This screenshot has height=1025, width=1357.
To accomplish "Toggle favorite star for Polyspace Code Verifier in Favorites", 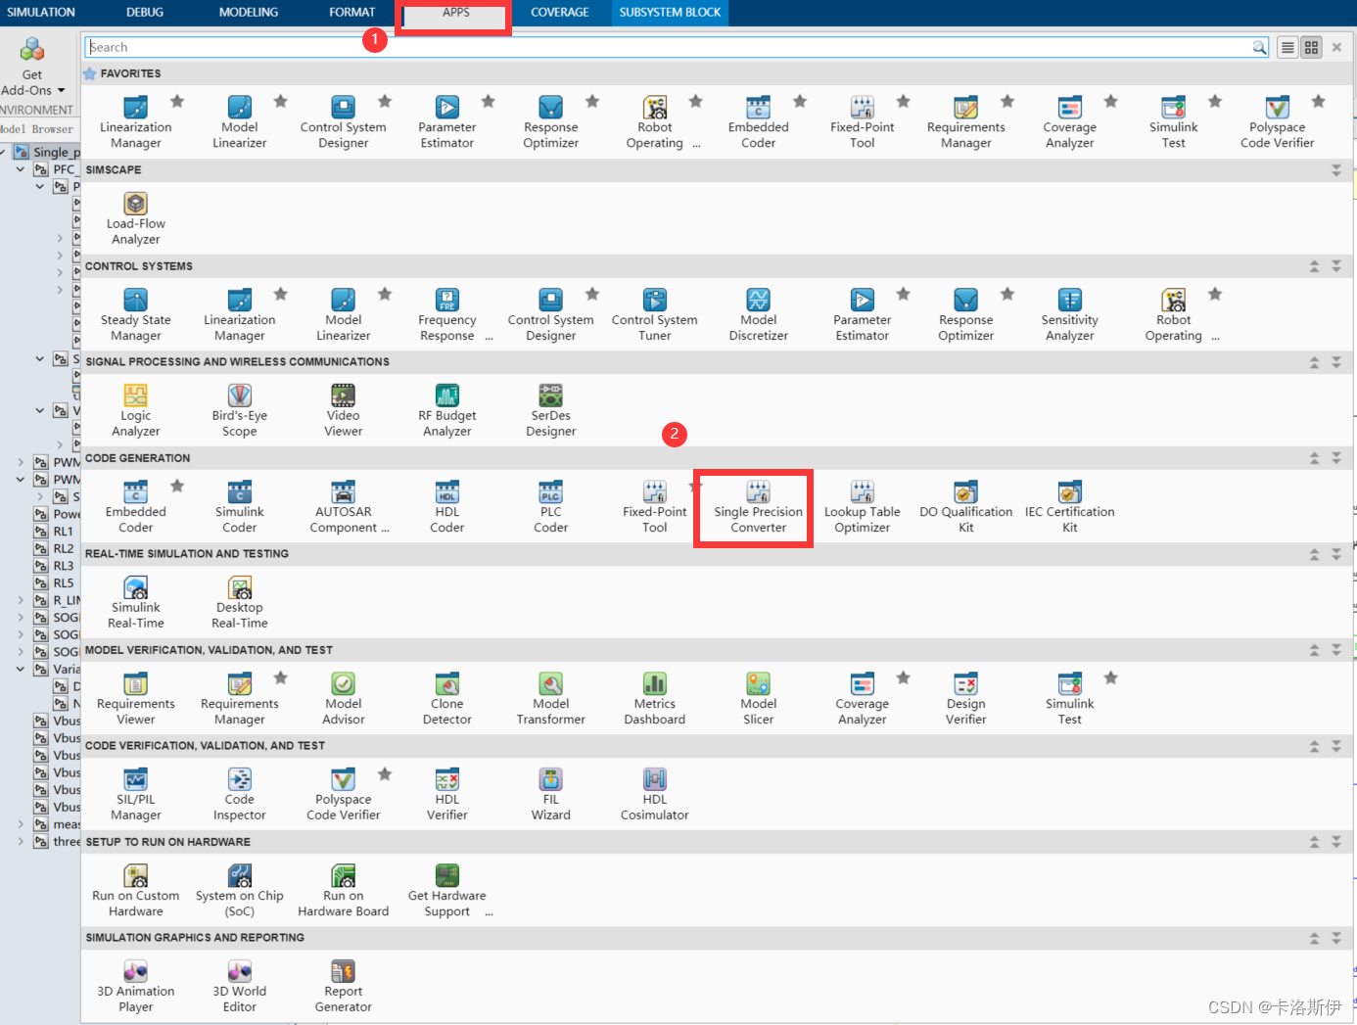I will [1319, 101].
